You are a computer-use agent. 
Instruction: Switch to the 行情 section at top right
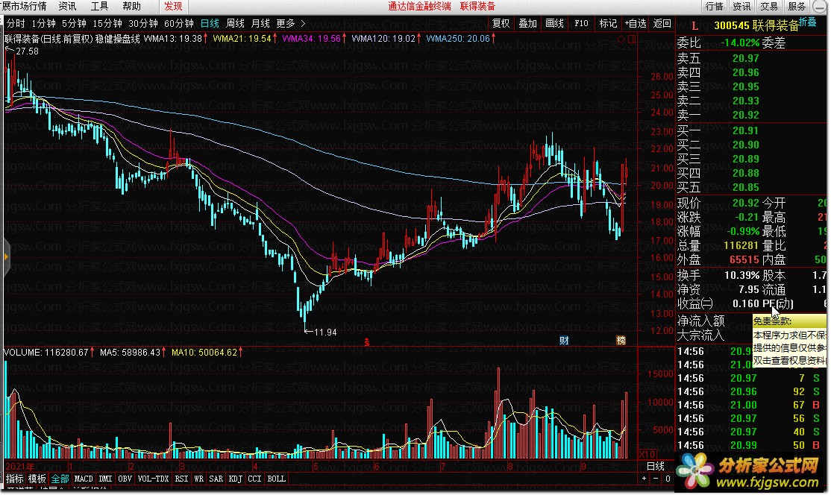click(x=714, y=7)
